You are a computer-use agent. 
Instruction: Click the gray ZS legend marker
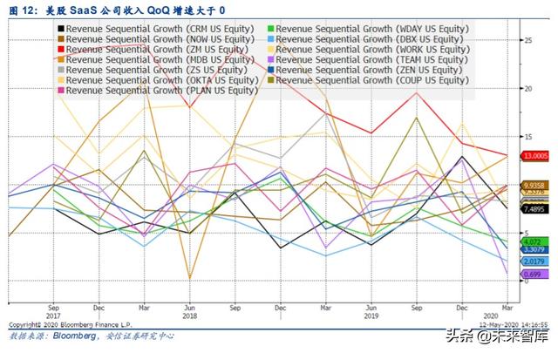tap(59, 70)
